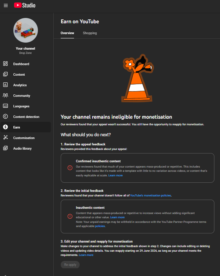Click the 'Inauthentic content' title in step 2 card
220x276 pixels.
pyautogui.click(x=90, y=208)
